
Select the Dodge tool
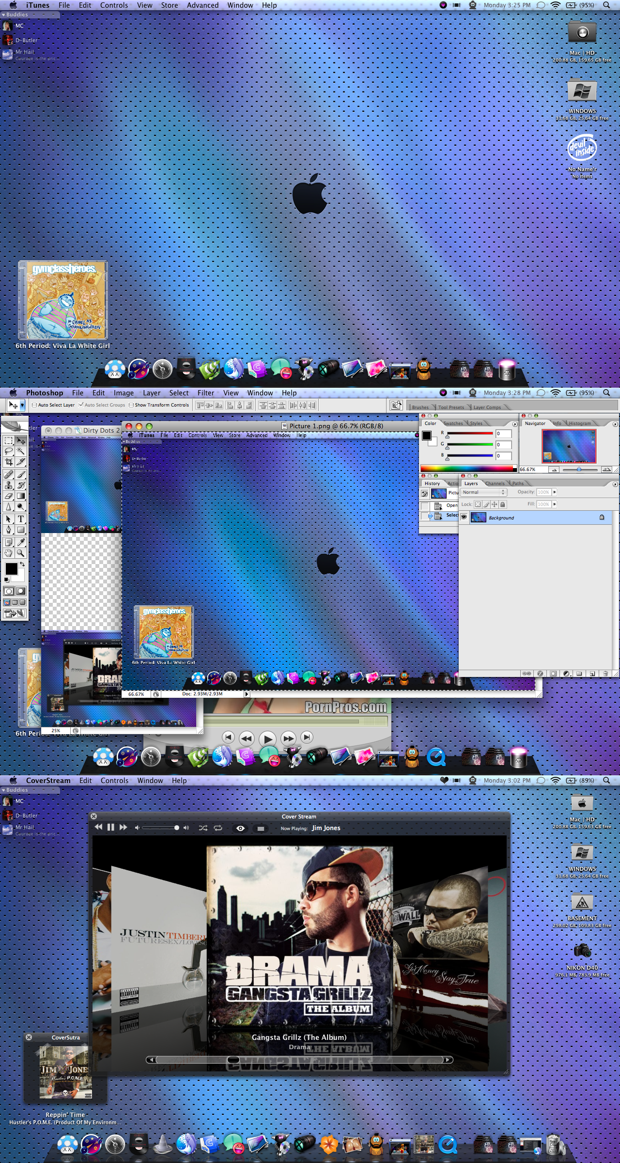(21, 507)
